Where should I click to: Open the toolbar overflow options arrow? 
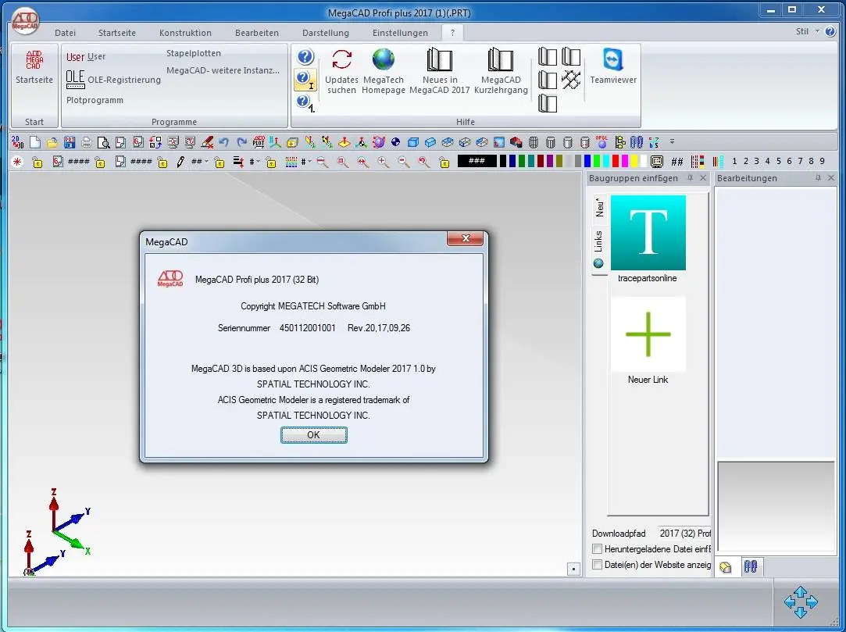pos(673,142)
